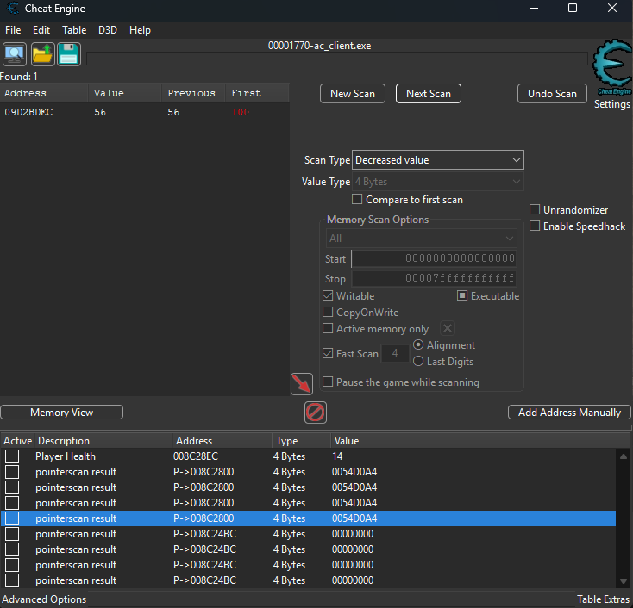Open the Scan Type dropdown
Viewport: 633px width, 608px height.
[x=438, y=160]
